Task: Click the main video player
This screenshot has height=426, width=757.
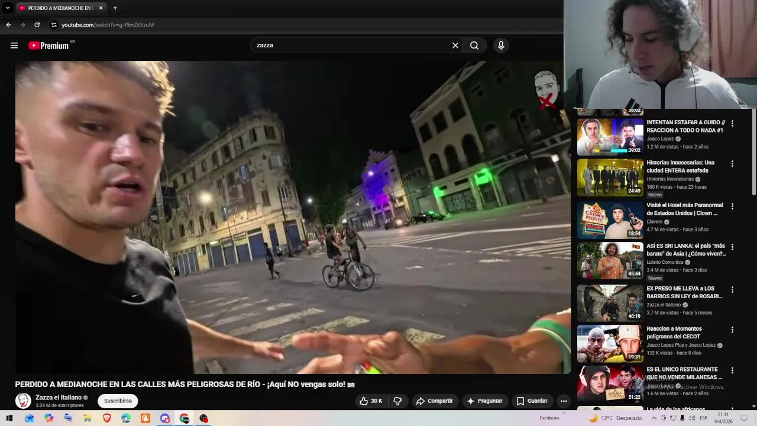Action: point(293,217)
